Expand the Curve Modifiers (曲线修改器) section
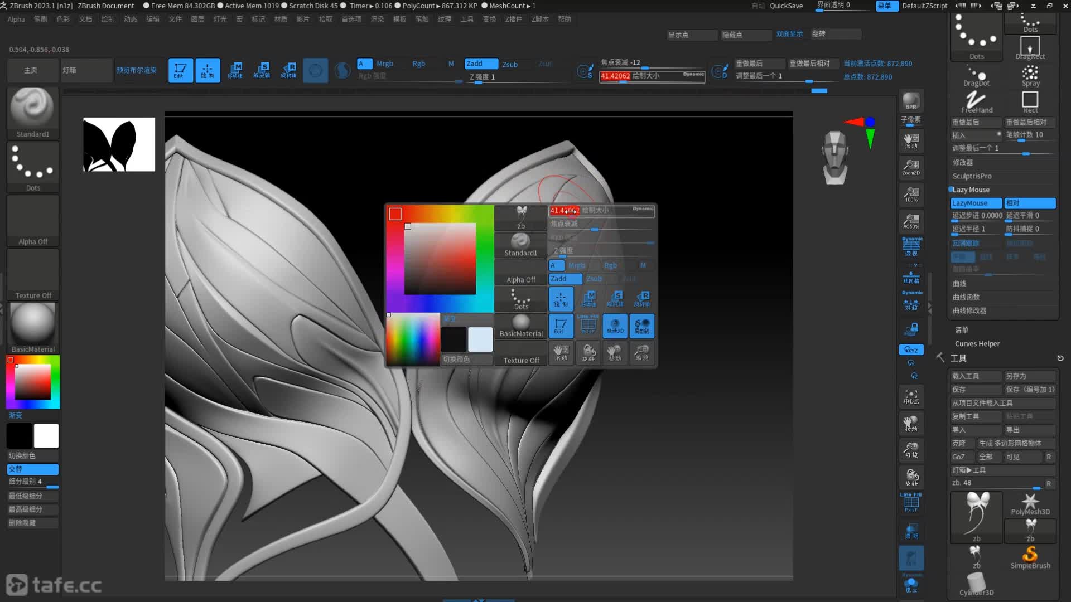The image size is (1071, 602). pos(969,310)
